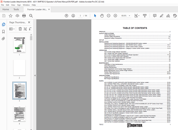Zoom in with the plus button

click(x=115, y=16)
